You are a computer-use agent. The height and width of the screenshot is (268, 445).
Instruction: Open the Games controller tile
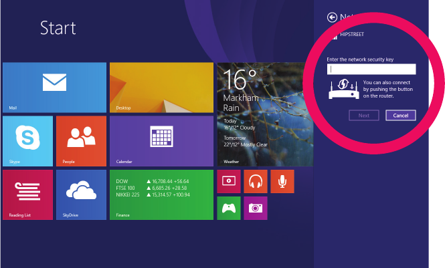pyautogui.click(x=229, y=209)
